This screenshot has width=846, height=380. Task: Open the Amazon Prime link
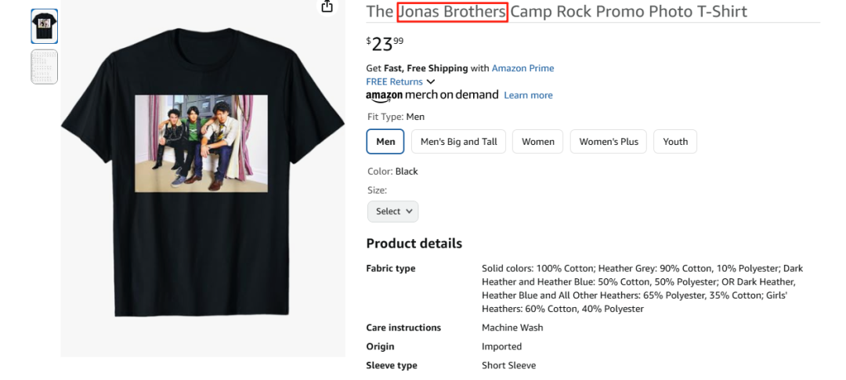(522, 68)
